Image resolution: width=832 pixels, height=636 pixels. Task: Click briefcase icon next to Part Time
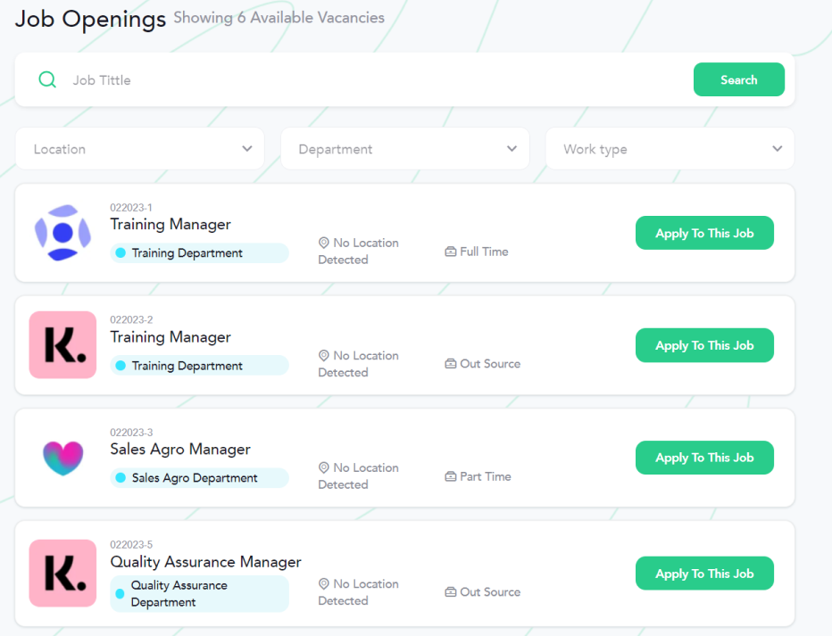click(x=450, y=476)
